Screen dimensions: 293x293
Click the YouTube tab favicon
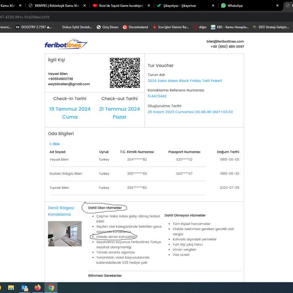95,6
